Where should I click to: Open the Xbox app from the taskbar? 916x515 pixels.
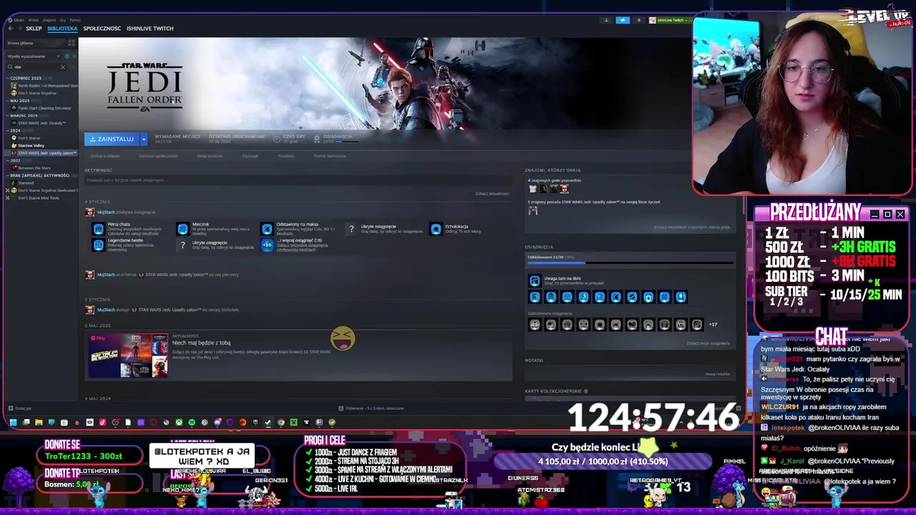tap(179, 423)
